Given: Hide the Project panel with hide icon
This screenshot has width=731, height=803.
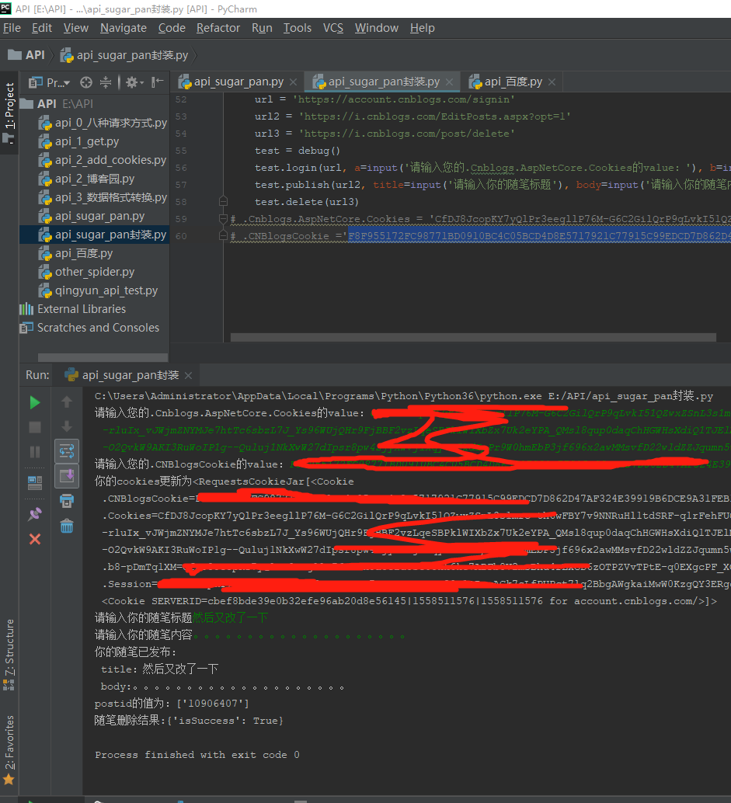Looking at the screenshot, I should (x=158, y=82).
